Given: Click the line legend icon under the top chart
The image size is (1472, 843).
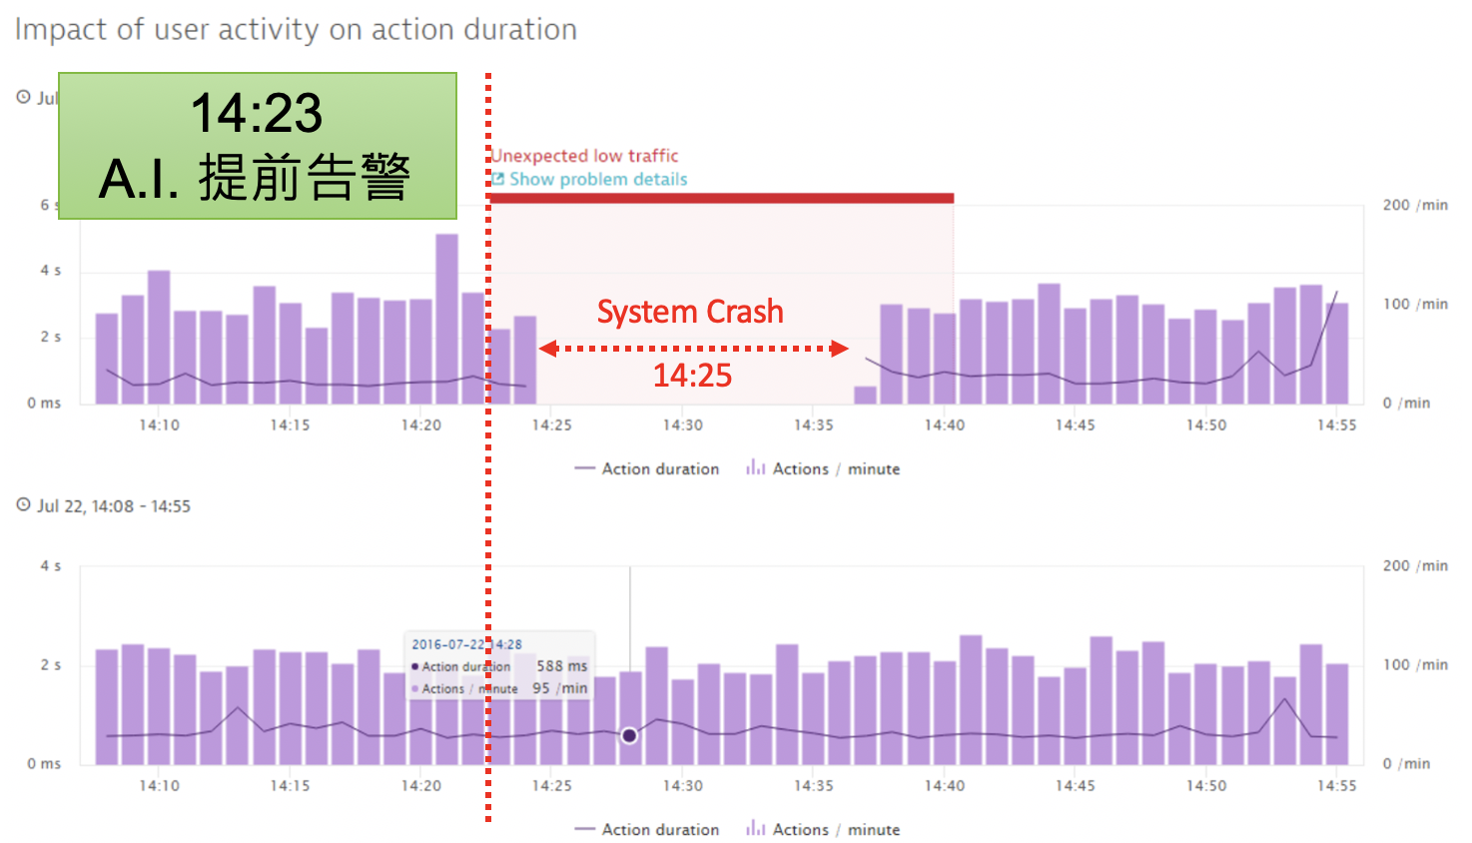Looking at the screenshot, I should click(x=584, y=468).
